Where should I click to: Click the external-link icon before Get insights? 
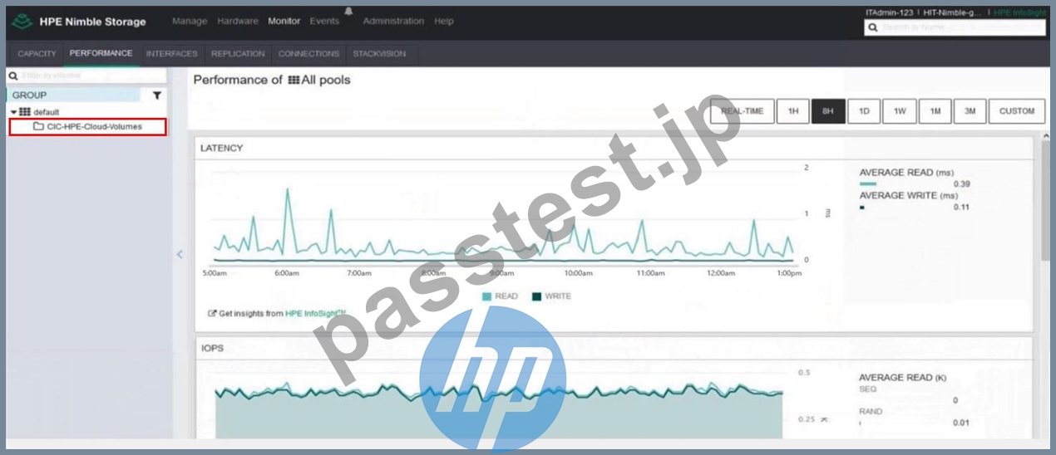click(x=212, y=314)
